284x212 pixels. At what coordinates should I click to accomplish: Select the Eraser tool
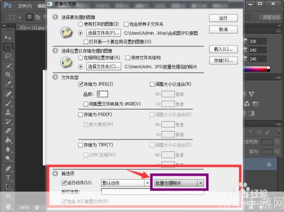[8, 131]
